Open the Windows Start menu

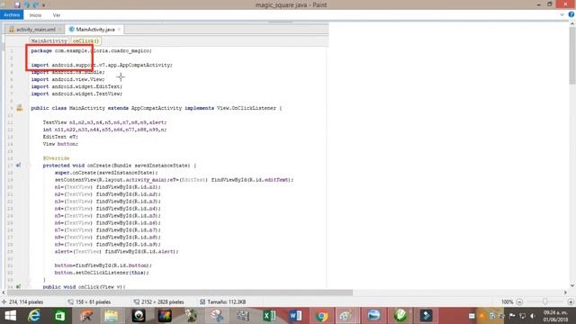point(10,316)
